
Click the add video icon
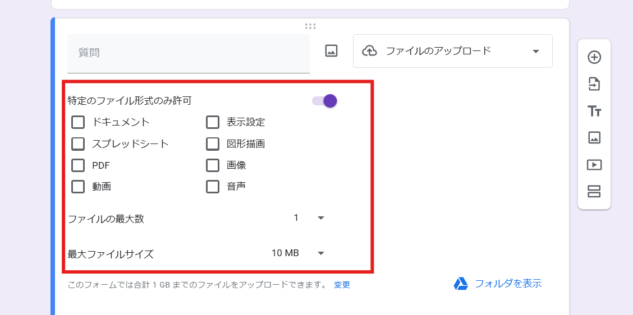594,165
